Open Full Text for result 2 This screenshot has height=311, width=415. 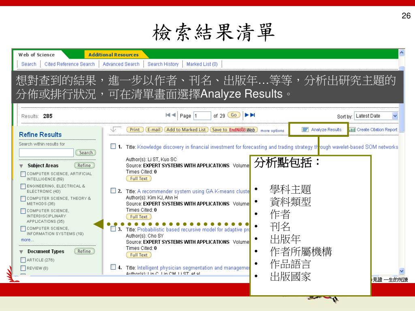pos(139,217)
